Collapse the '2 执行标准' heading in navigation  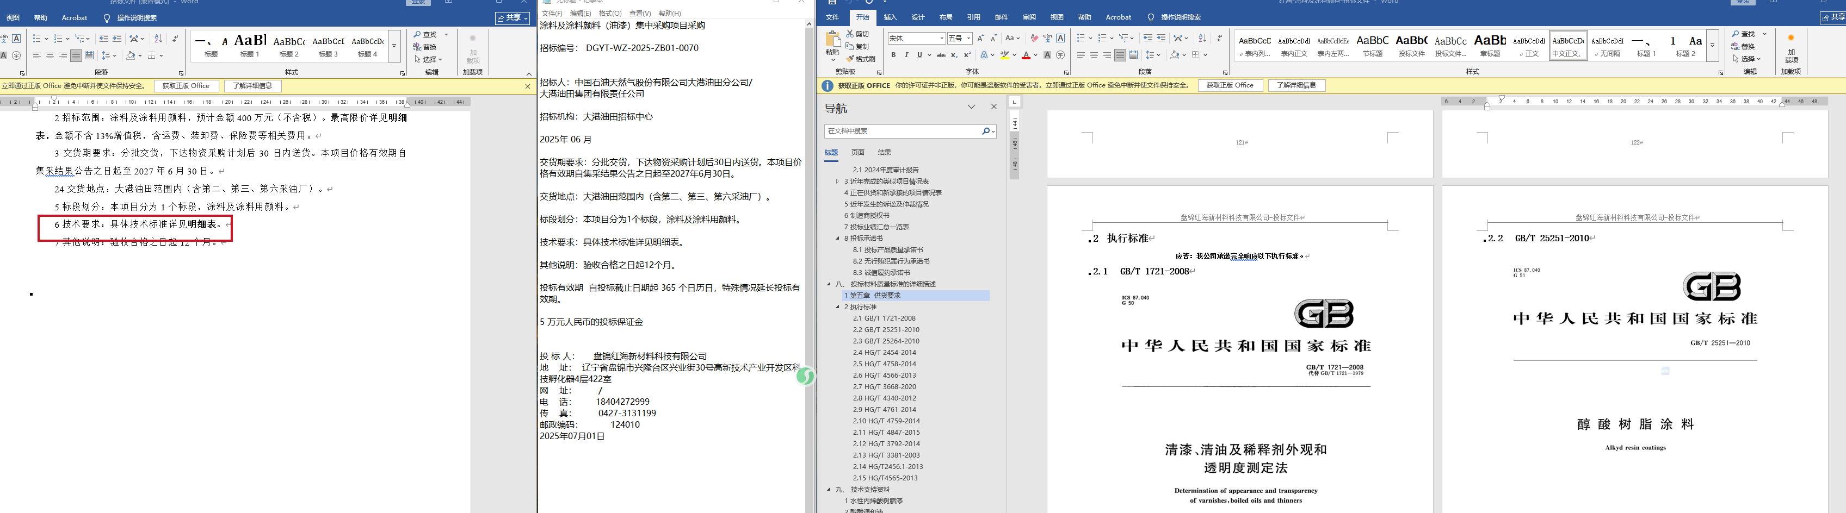pyautogui.click(x=837, y=307)
